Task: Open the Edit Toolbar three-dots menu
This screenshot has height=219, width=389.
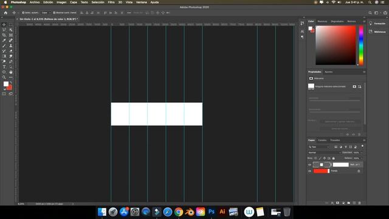Action: (11, 77)
